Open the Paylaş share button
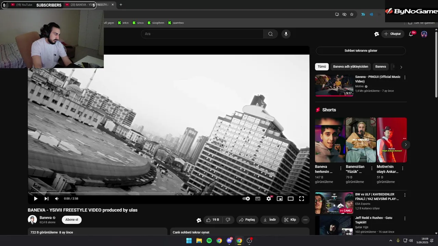This screenshot has width=438, height=246. click(247, 220)
